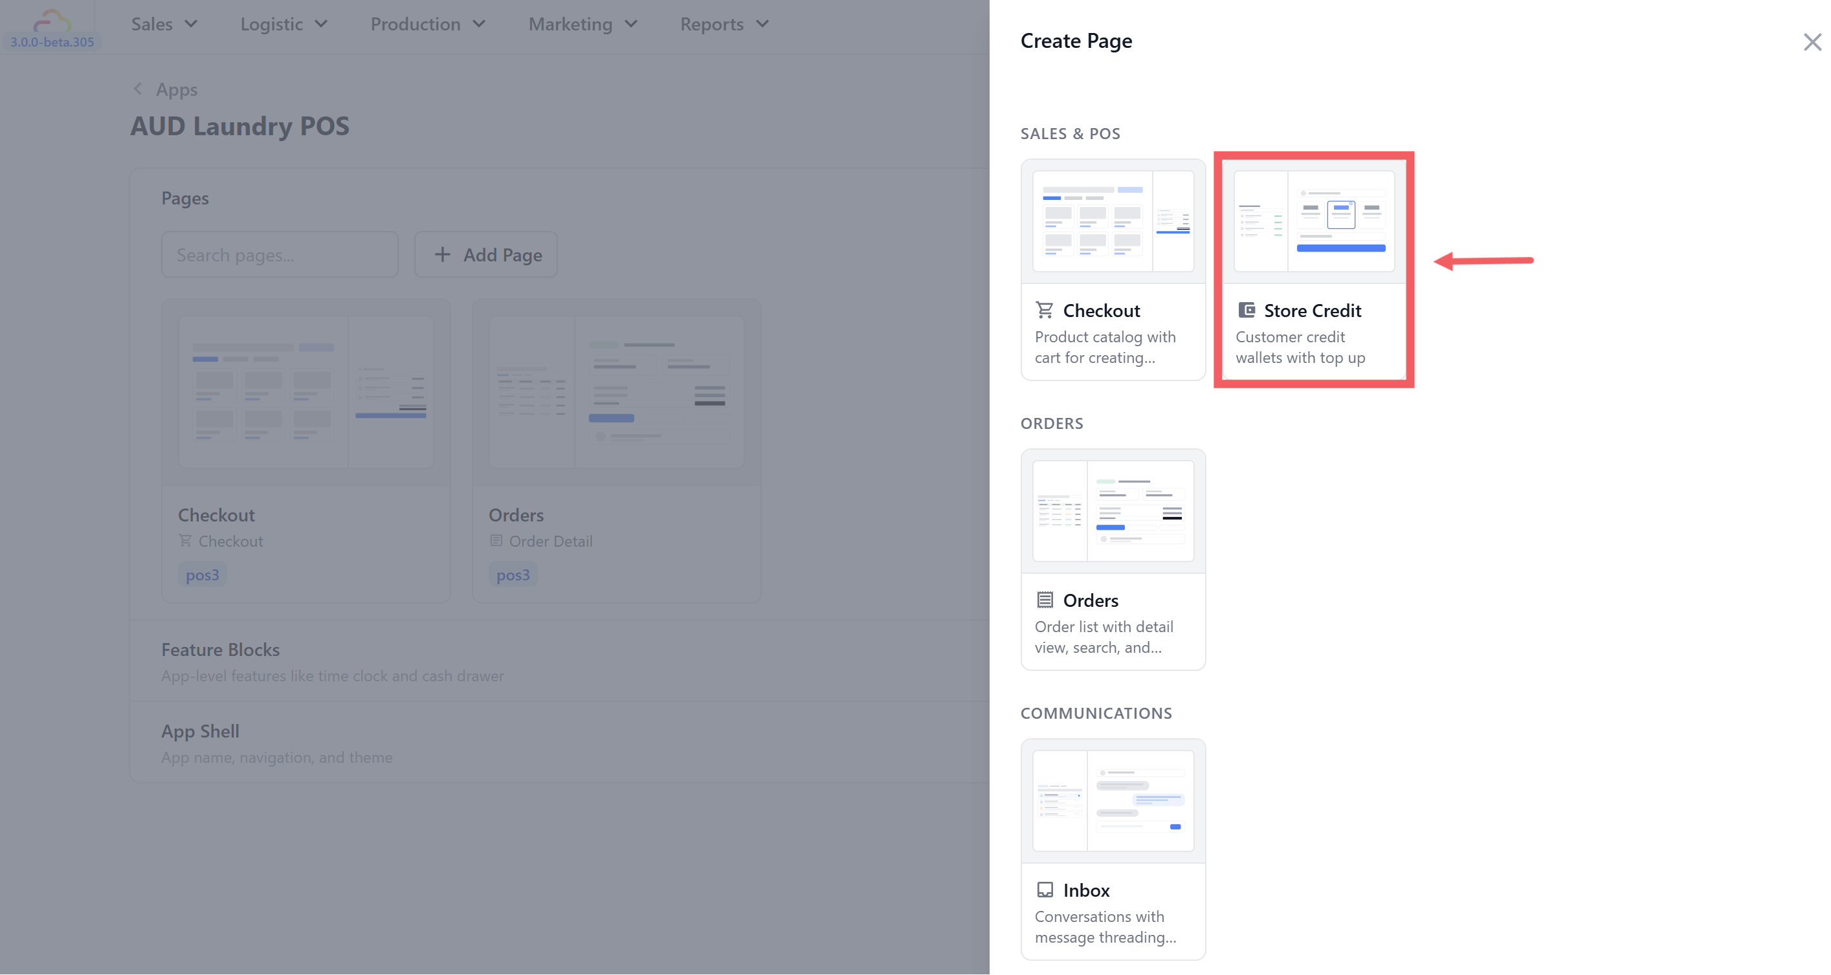
Task: Expand the Feature Blocks section
Action: click(x=220, y=650)
